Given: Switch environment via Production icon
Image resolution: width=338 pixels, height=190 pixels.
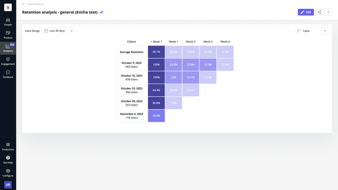Looking at the screenshot, I should point(8,147).
